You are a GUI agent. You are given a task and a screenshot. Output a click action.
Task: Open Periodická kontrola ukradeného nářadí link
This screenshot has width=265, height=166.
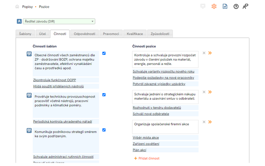63,122
